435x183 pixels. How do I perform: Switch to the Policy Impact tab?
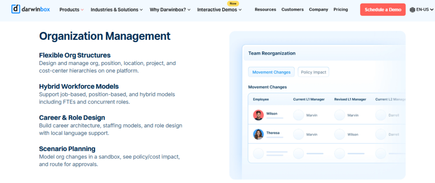pos(314,72)
